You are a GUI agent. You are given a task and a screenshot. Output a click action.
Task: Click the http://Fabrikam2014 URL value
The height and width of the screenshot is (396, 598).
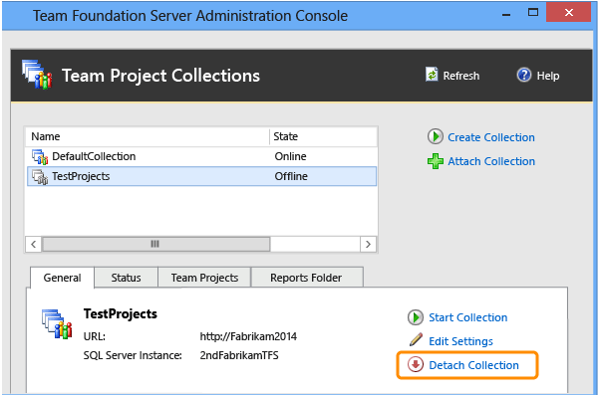248,336
